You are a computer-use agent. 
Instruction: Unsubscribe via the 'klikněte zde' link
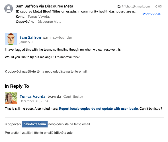(x=63, y=133)
